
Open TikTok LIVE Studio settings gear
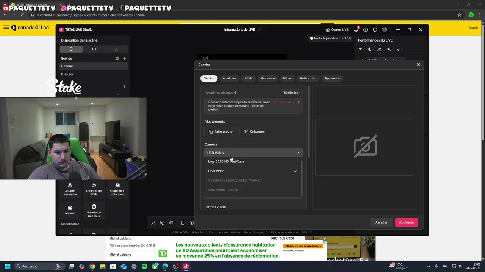pyautogui.click(x=375, y=29)
